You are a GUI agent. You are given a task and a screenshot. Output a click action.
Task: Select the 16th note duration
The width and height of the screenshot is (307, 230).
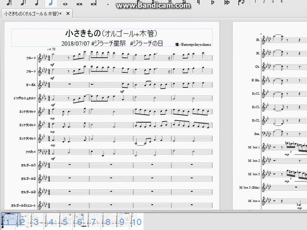(x=9, y=2)
